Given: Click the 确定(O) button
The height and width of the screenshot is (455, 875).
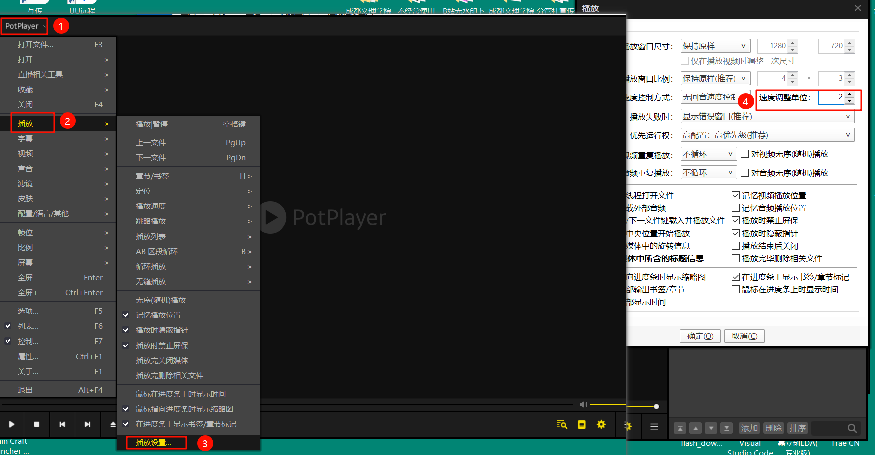Looking at the screenshot, I should click(700, 335).
